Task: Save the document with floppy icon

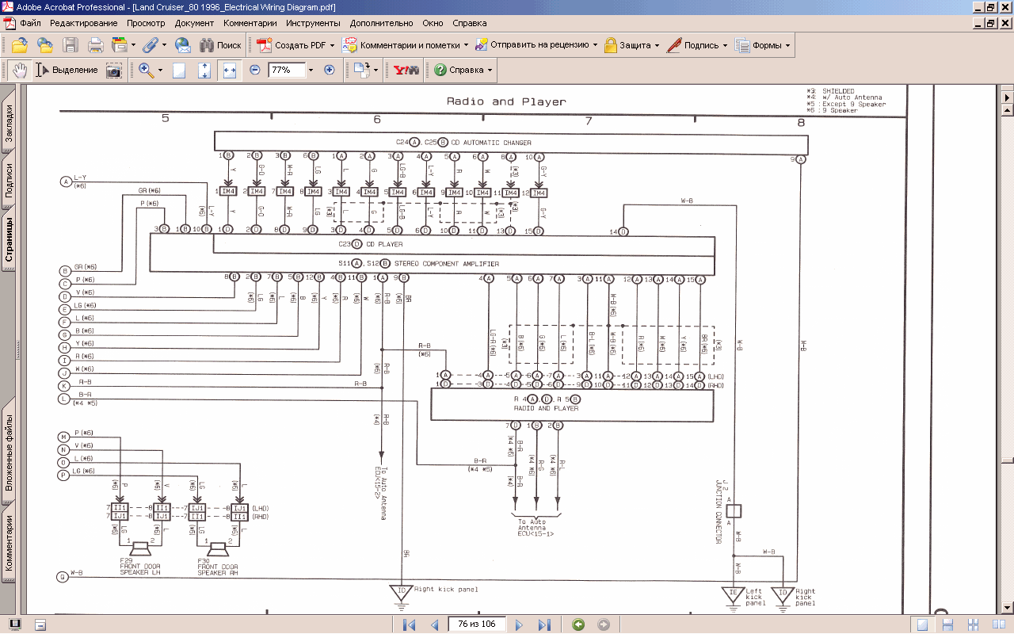Action: point(71,45)
